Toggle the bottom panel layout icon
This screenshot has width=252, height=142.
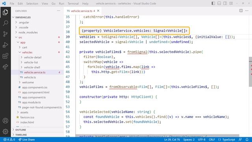(219, 3)
